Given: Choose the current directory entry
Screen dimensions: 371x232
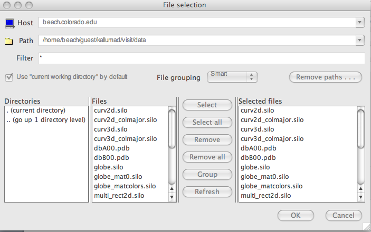Looking at the screenshot, I should click(x=36, y=110).
